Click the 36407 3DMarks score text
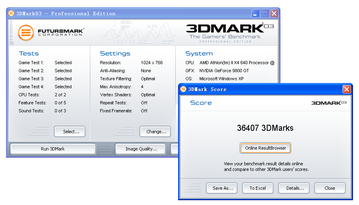Viewport: 359px width, 205px height. point(265,128)
